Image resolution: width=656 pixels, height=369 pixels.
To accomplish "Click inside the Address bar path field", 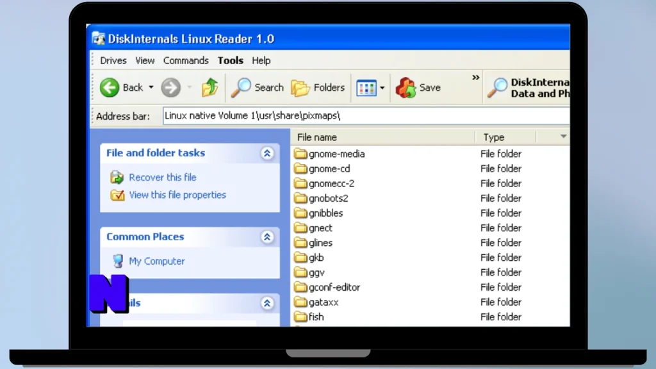I will 366,116.
